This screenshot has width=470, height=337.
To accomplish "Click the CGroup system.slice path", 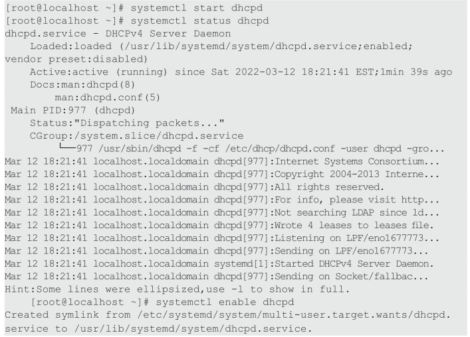I will click(137, 136).
